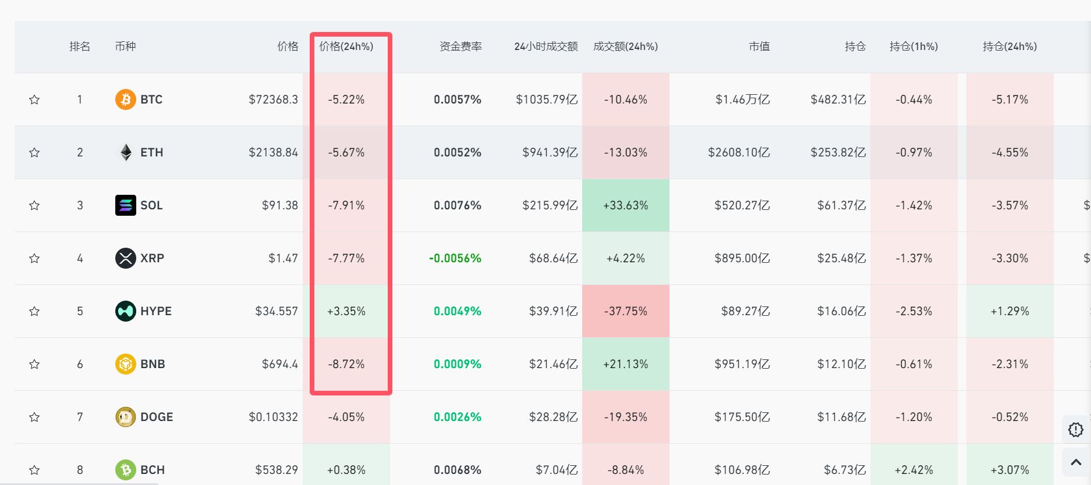Click the scroll-to-top arrow button
The height and width of the screenshot is (485, 1091).
pyautogui.click(x=1075, y=463)
